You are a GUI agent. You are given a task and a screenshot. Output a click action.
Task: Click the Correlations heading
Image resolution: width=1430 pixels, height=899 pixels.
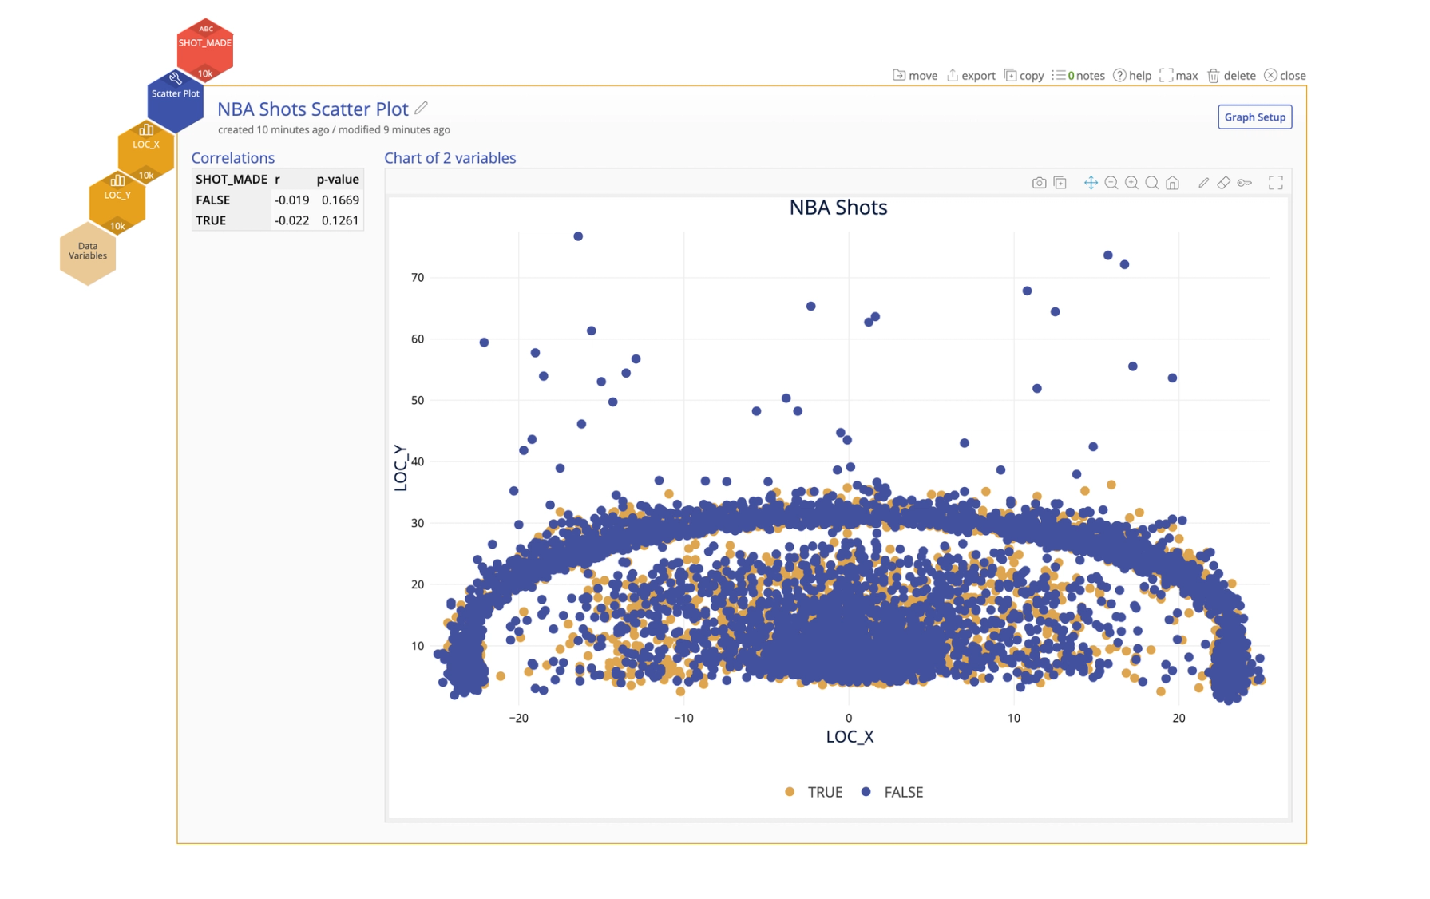pos(233,158)
